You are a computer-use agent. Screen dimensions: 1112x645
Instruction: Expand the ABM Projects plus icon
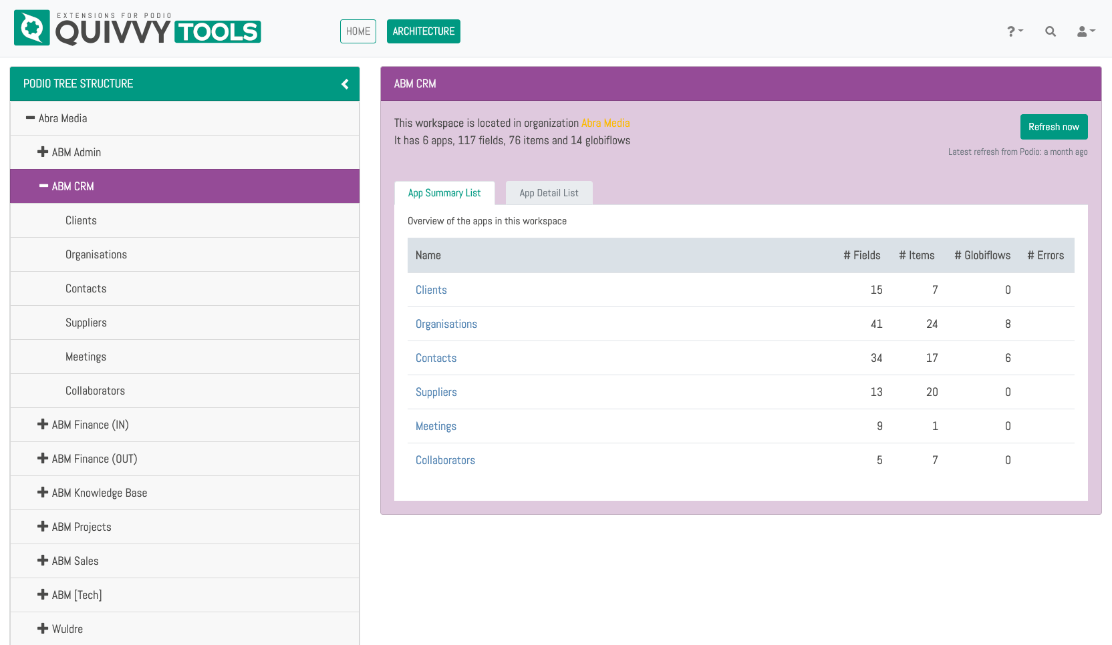click(x=43, y=527)
